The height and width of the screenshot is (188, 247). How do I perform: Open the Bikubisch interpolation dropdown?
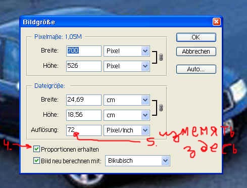coord(137,161)
